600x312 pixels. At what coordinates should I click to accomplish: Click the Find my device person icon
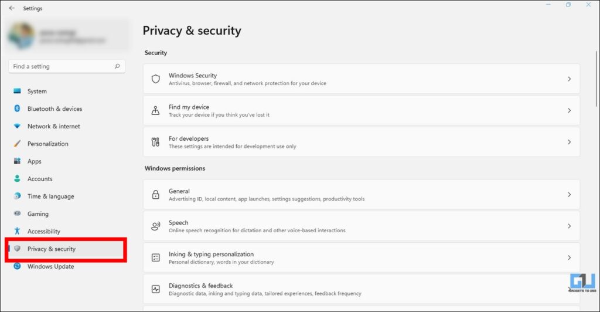pyautogui.click(x=156, y=110)
